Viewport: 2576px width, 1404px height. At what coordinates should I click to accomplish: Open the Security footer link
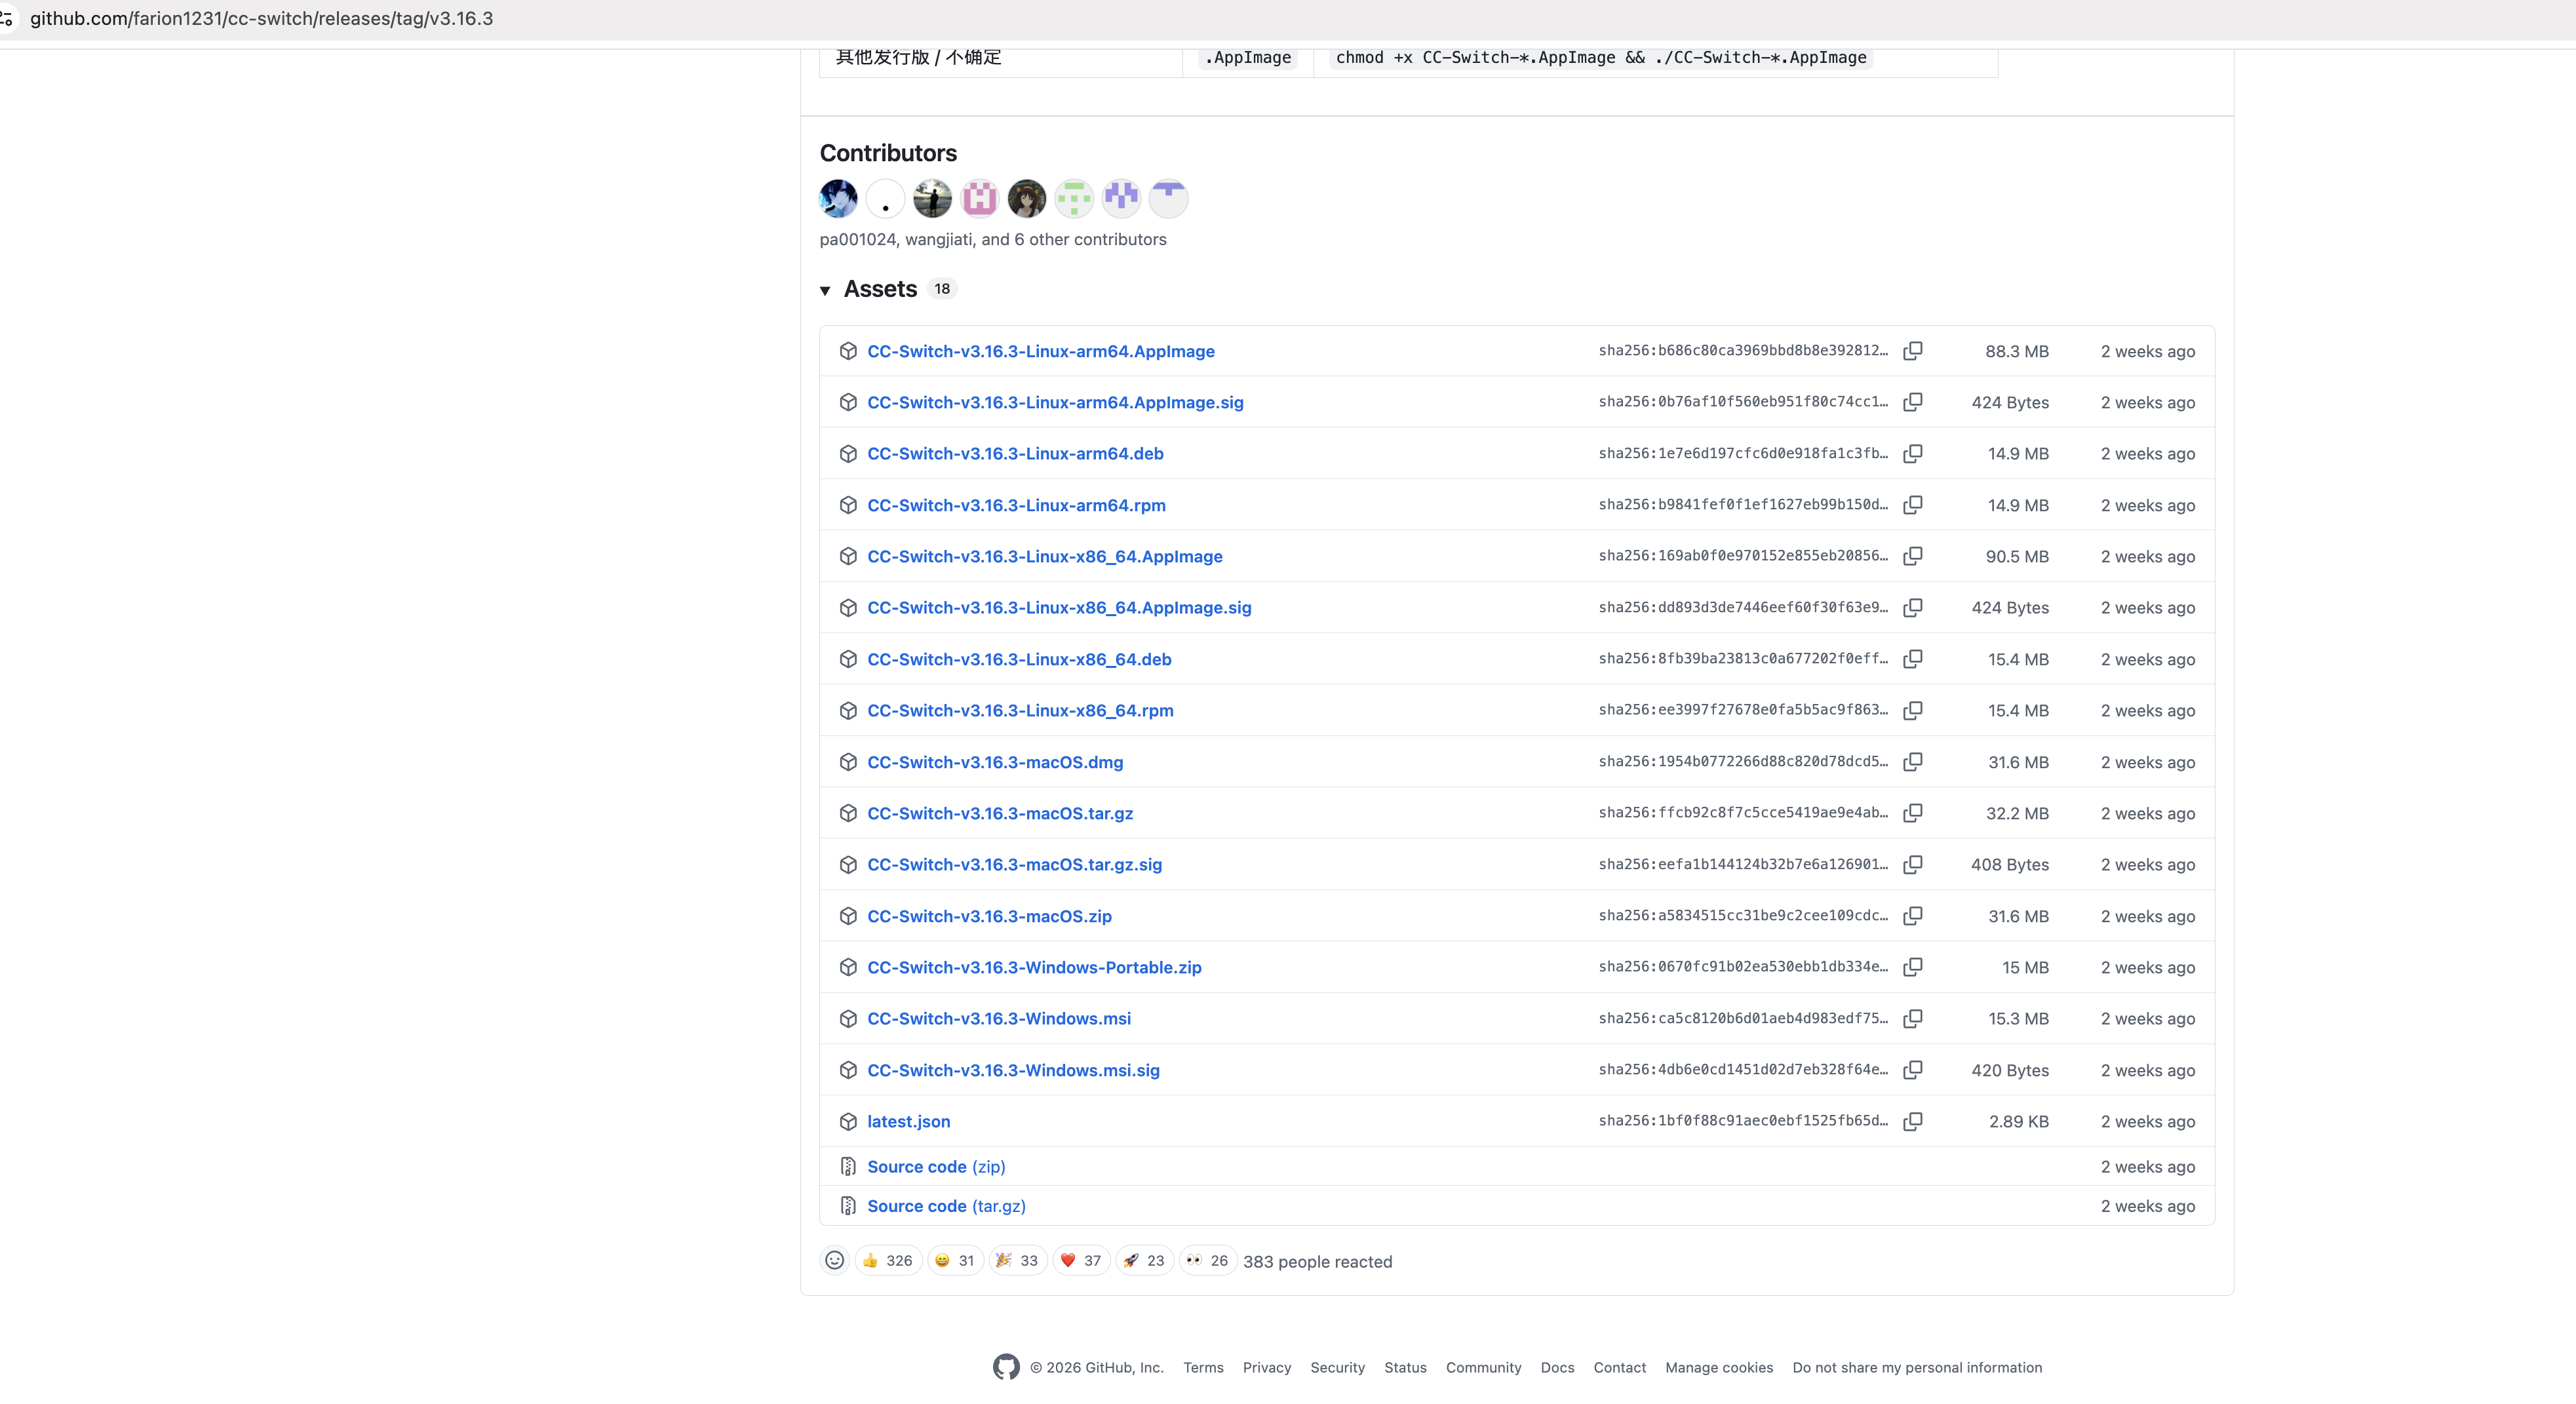click(x=1337, y=1367)
